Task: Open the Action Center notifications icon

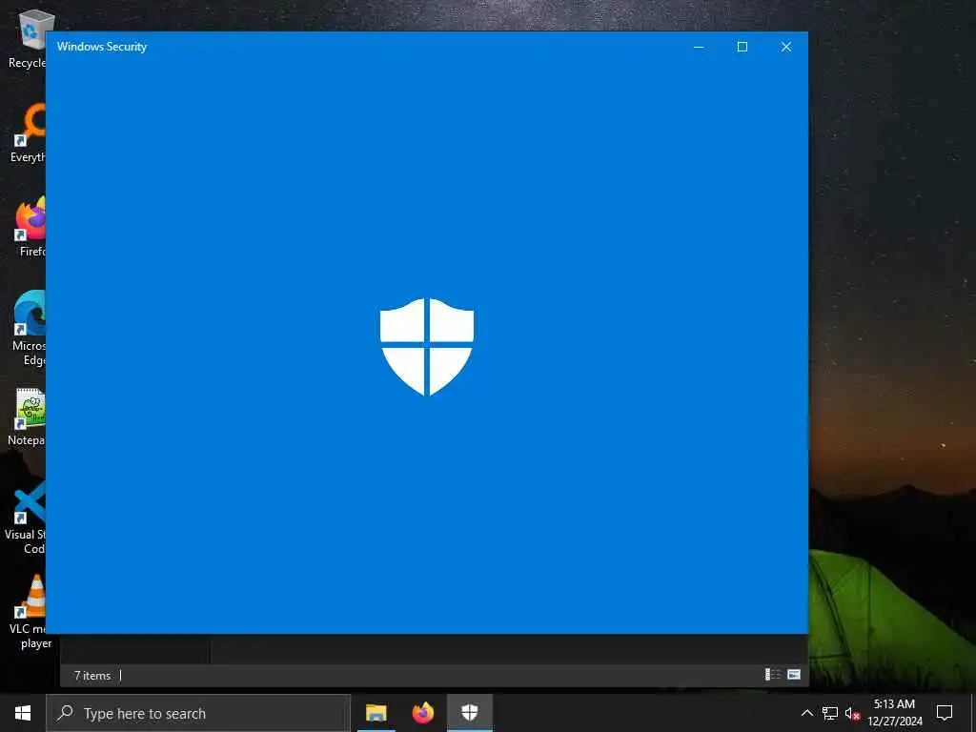Action: [x=945, y=713]
